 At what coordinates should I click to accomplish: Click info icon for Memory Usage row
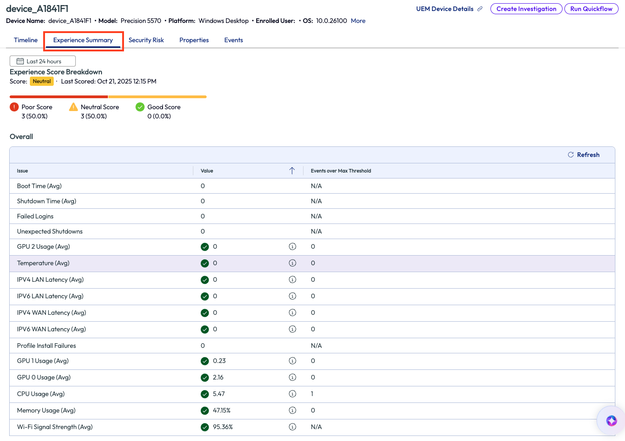292,411
